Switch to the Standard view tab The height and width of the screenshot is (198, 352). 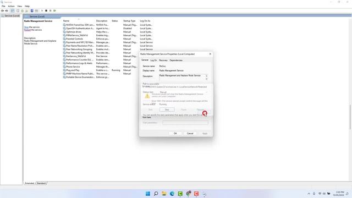tap(41, 183)
